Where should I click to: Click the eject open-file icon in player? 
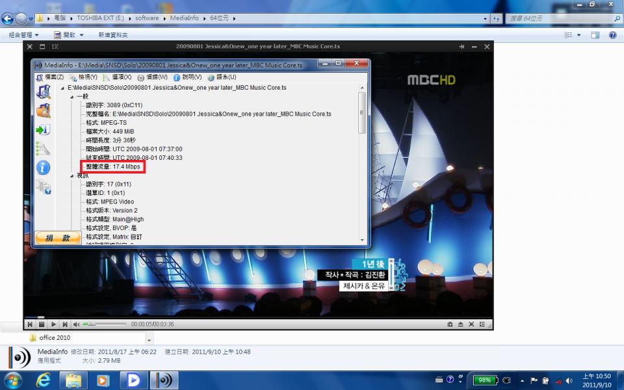tap(460, 324)
